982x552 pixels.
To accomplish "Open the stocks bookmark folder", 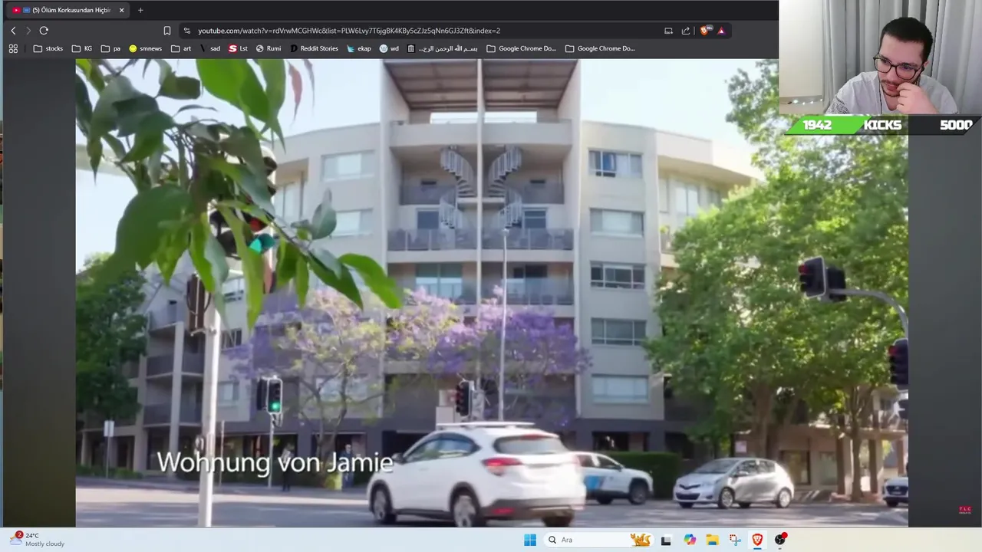I will tap(48, 48).
